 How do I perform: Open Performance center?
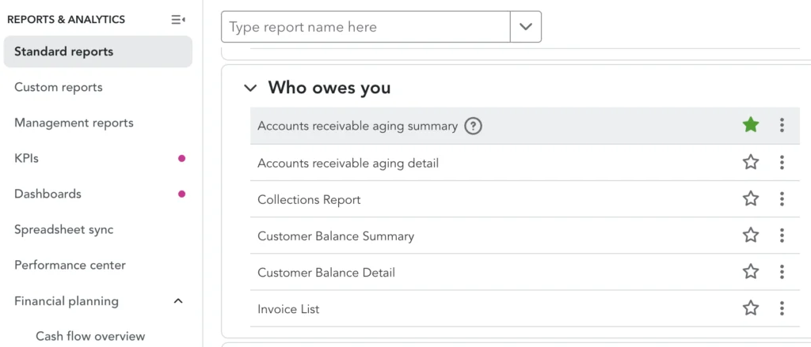tap(70, 266)
